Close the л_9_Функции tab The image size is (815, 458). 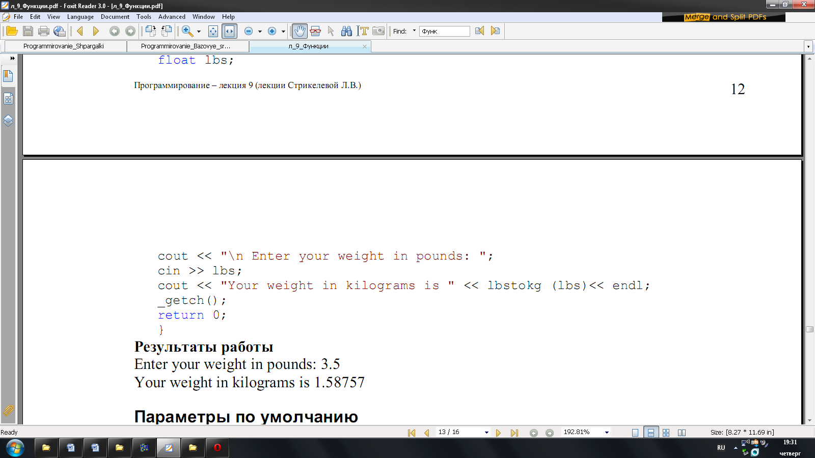tap(364, 46)
